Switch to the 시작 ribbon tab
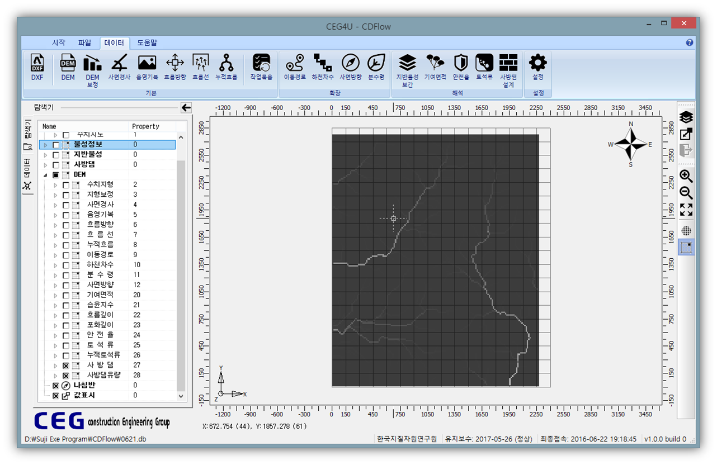Viewport: 717px width, 465px height. pos(58,42)
